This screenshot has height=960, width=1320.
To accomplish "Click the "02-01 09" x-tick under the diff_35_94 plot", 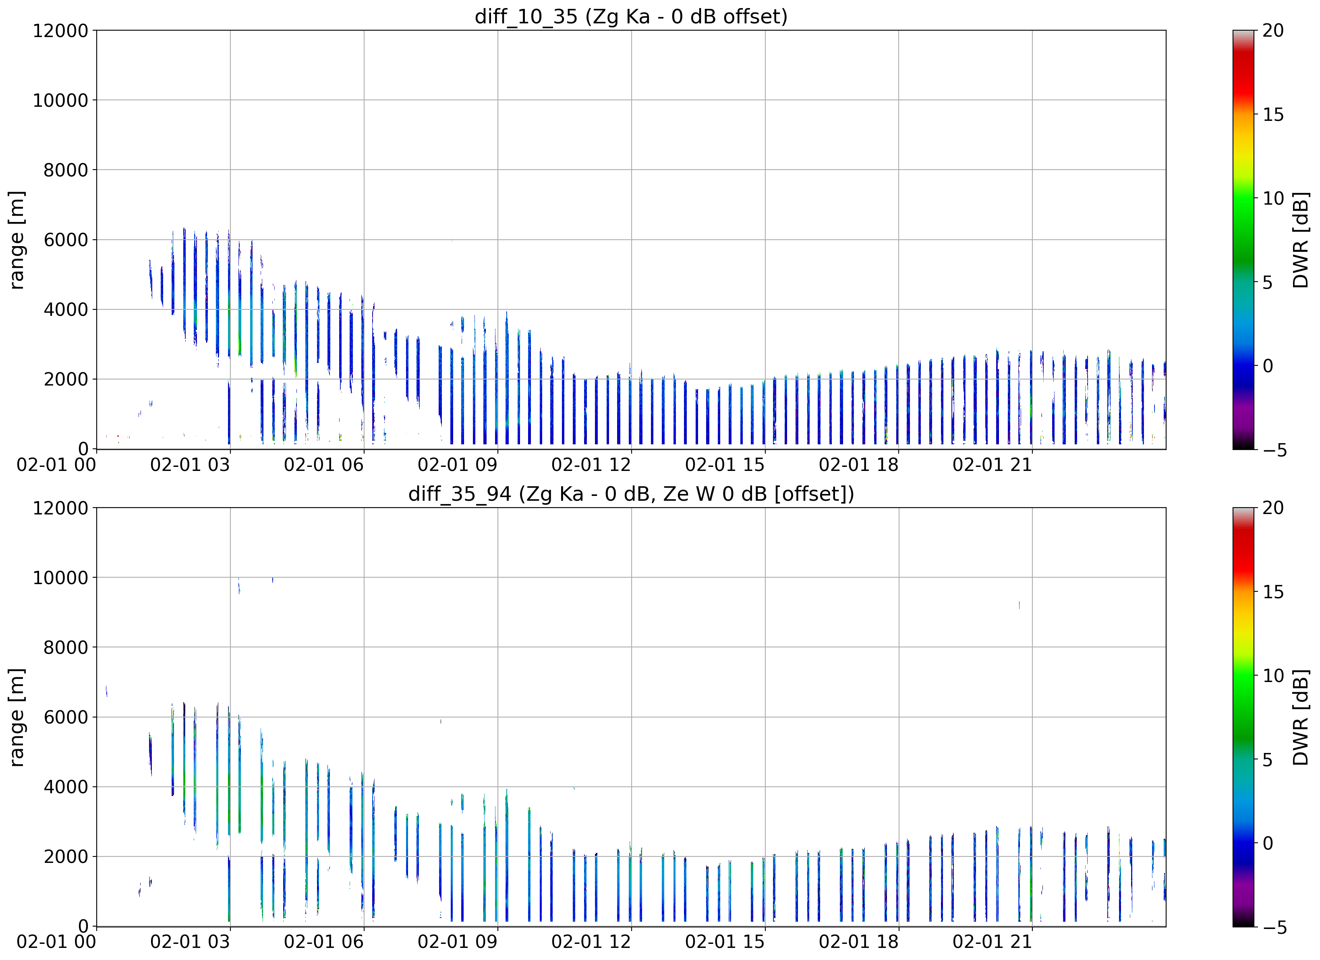I will click(x=458, y=942).
